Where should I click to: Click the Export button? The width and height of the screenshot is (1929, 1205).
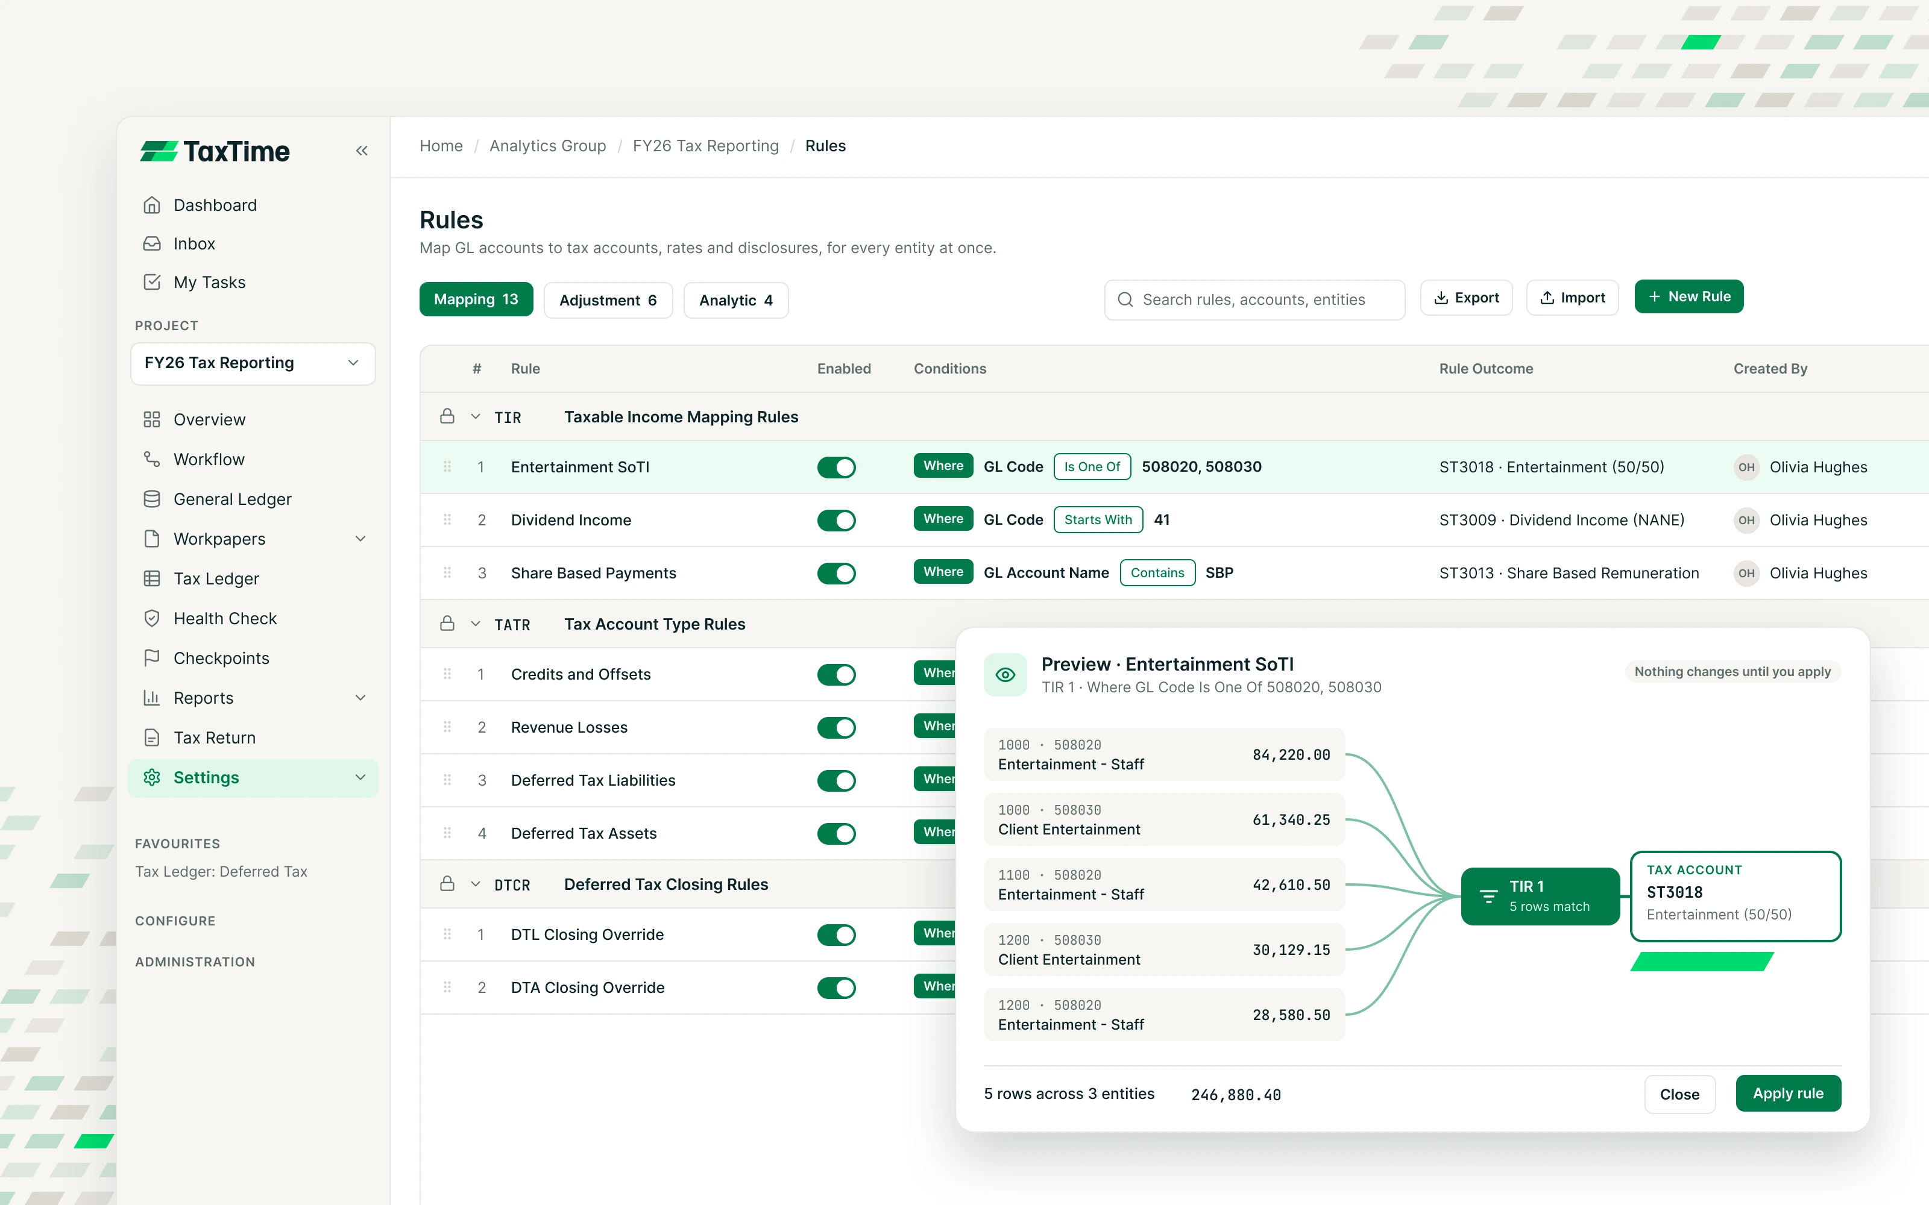[1466, 297]
